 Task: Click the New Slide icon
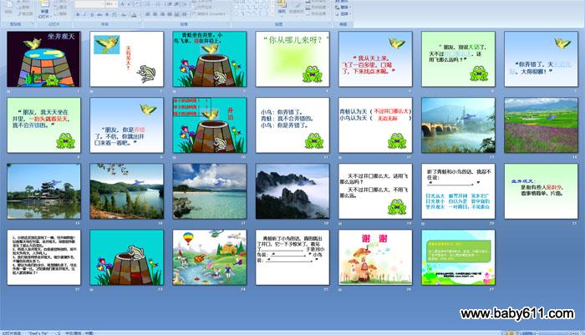click(44, 4)
